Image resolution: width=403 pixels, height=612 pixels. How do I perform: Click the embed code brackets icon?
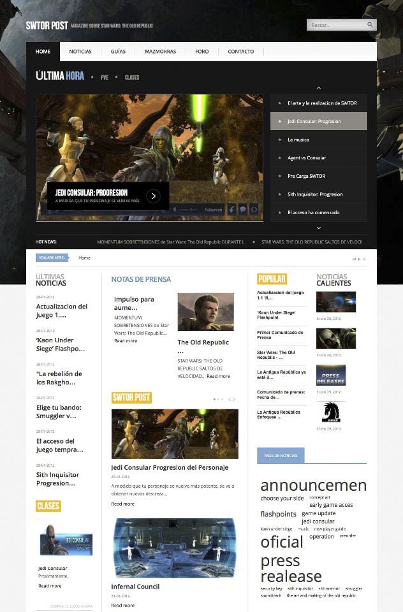point(254,210)
